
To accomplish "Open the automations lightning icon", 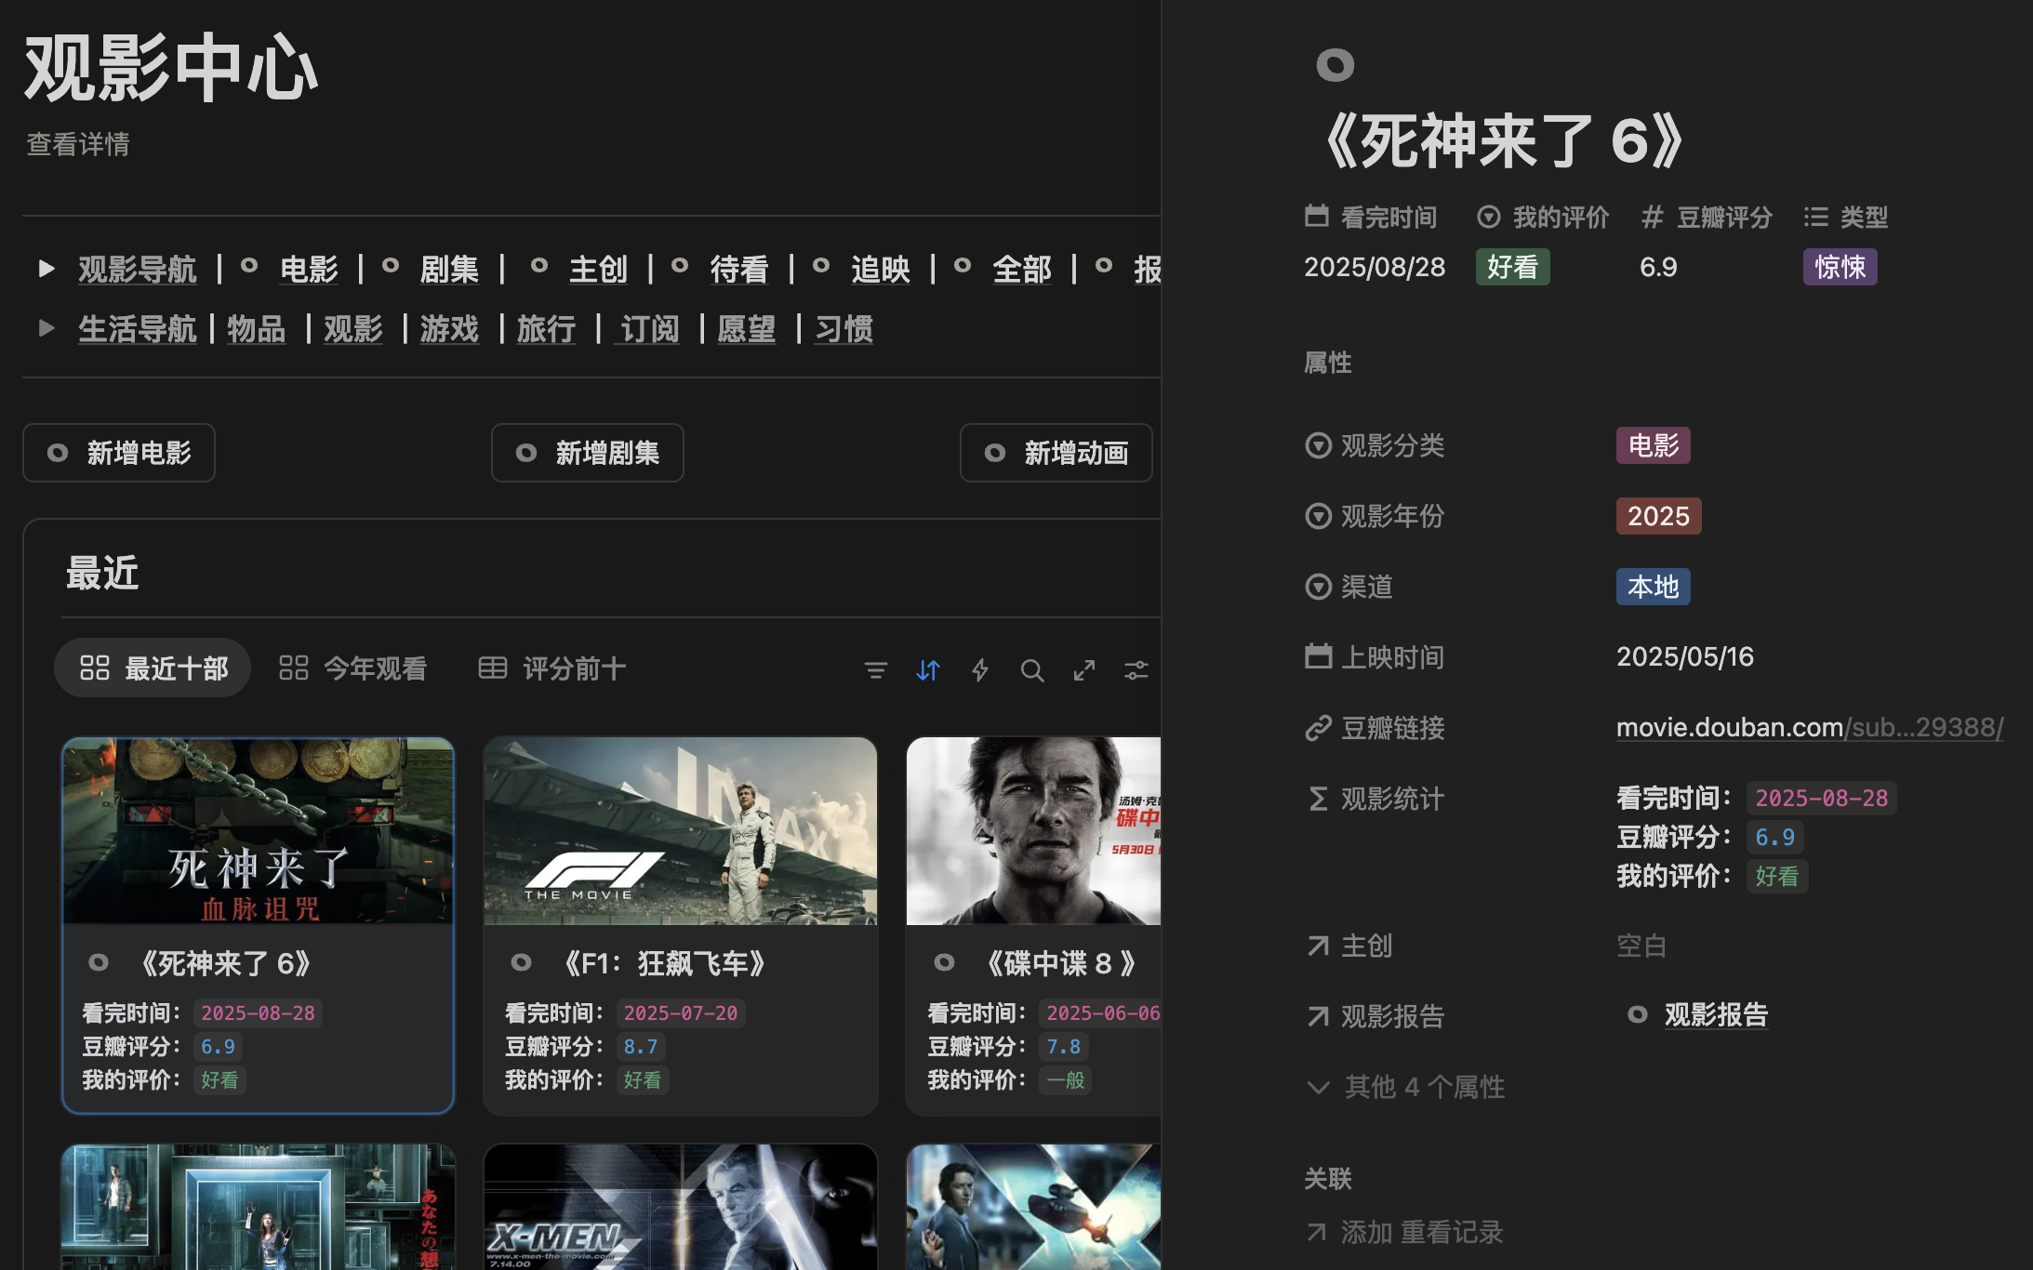I will tap(979, 669).
